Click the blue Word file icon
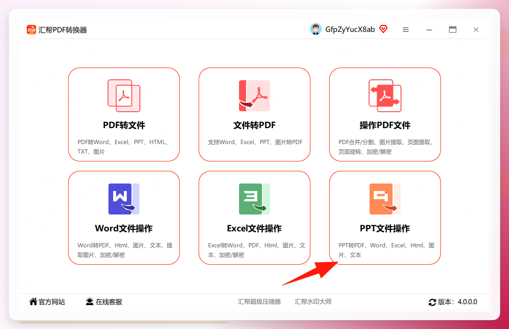 click(x=123, y=199)
